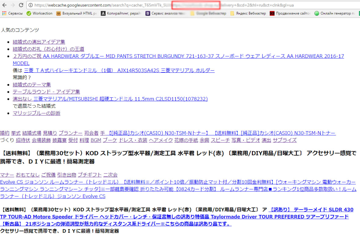Image resolution: width=360 pixels, height=235 pixels.
Task: Follow the 結婚式場 tag link
Action: click(32, 133)
